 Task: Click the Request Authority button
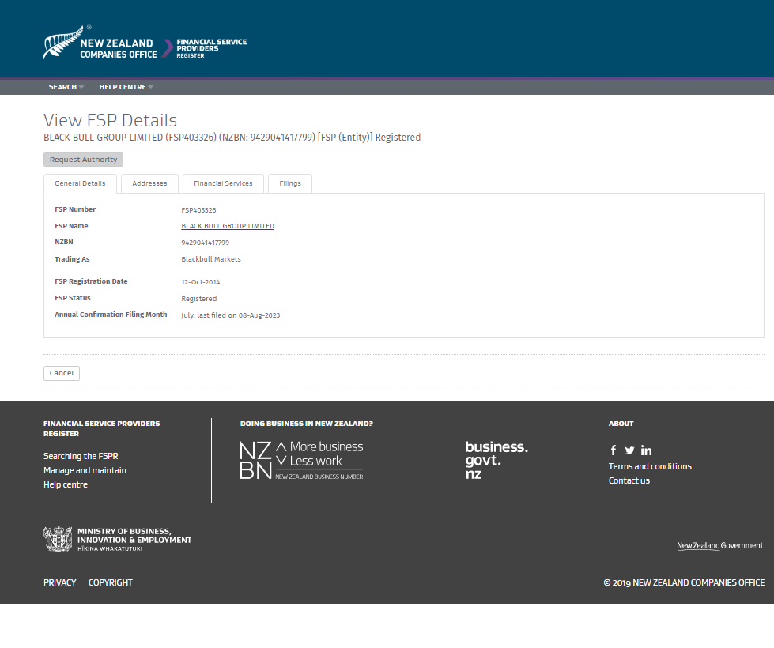coord(84,160)
